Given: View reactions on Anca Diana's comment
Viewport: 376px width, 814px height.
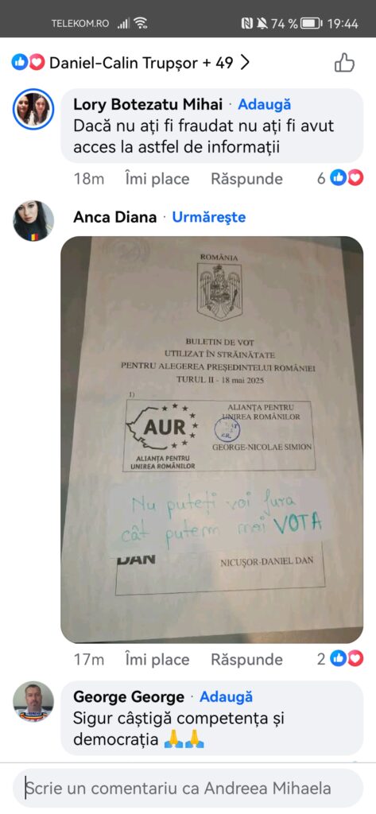Looking at the screenshot, I should click(x=340, y=659).
